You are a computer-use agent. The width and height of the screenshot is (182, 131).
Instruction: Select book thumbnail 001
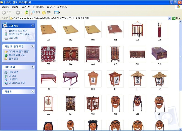[x=49, y=29]
